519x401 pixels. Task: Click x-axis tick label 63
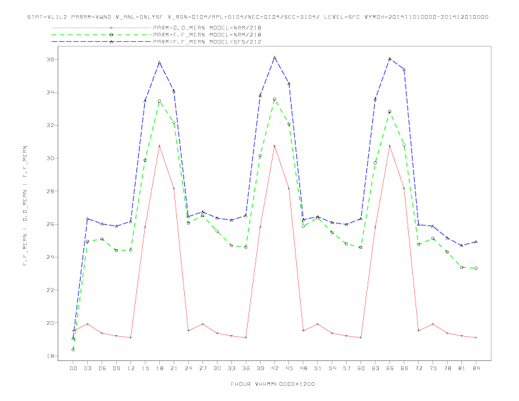(375, 368)
